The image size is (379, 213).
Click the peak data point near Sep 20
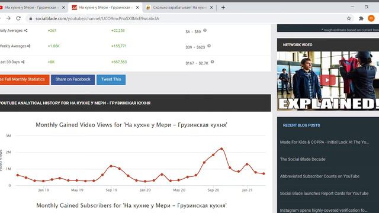(x=221, y=149)
